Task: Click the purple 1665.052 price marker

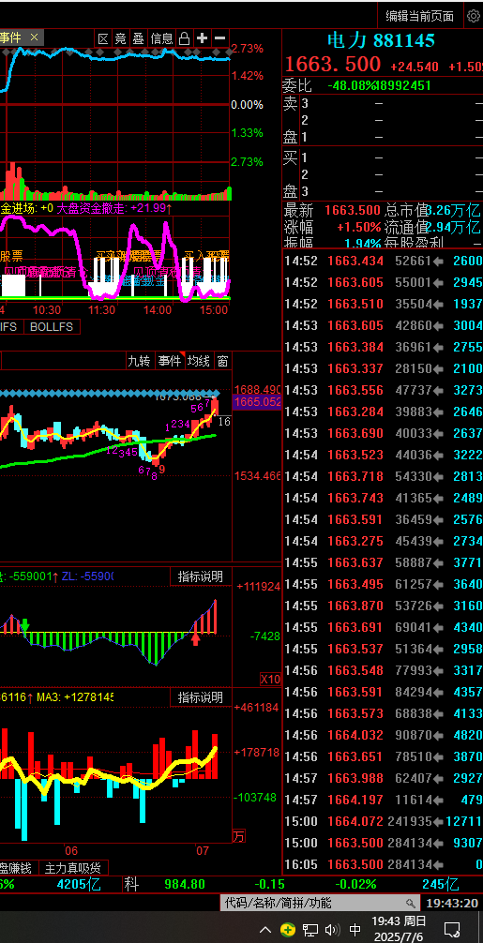Action: [x=257, y=402]
